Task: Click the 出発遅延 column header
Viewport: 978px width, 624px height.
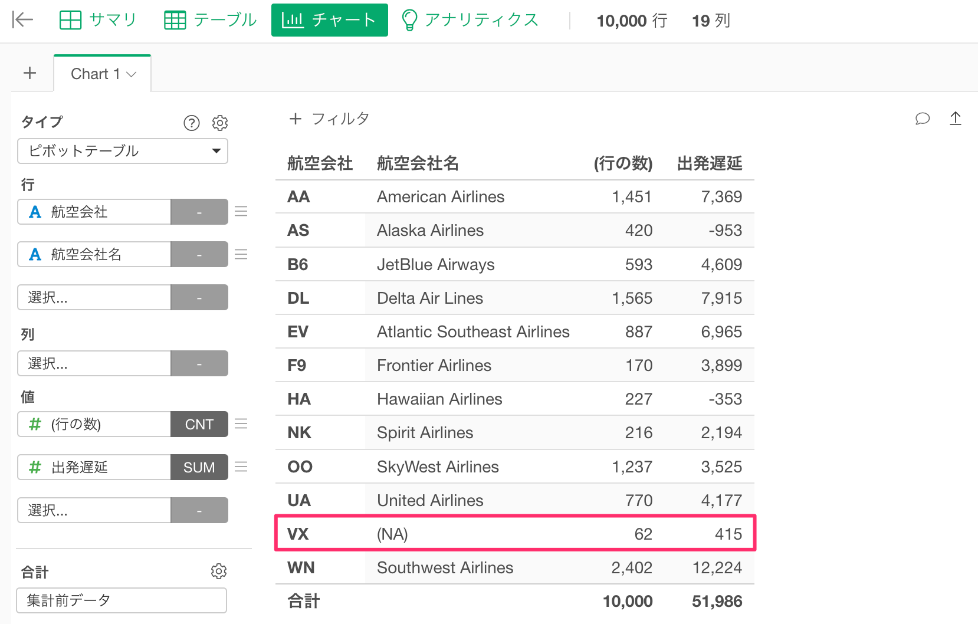Action: click(x=710, y=163)
